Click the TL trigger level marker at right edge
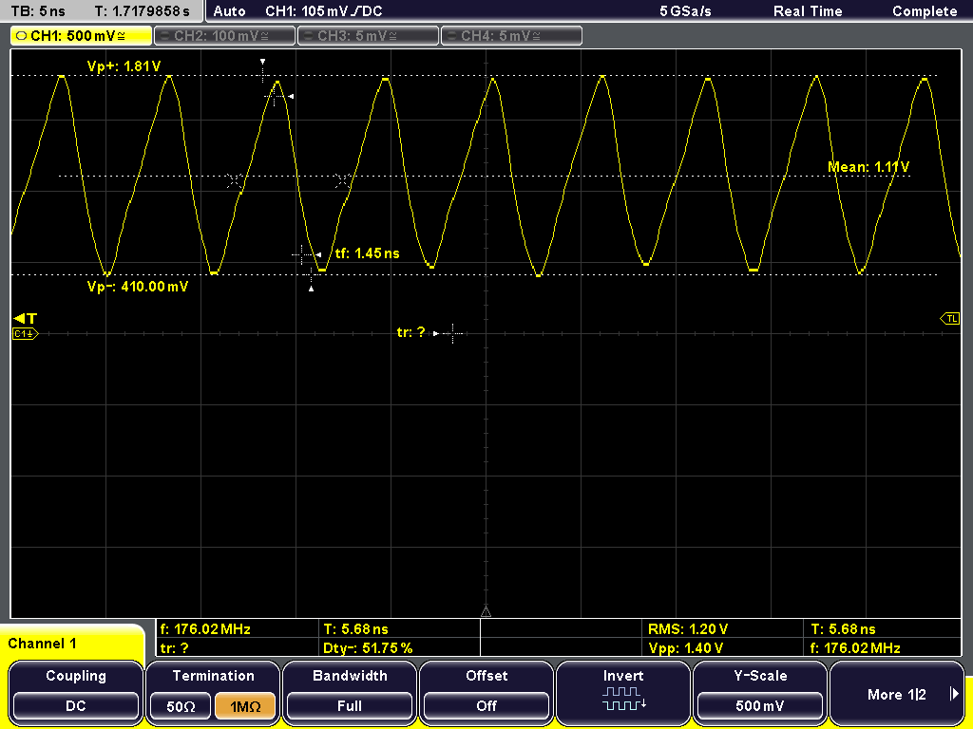 coord(949,319)
